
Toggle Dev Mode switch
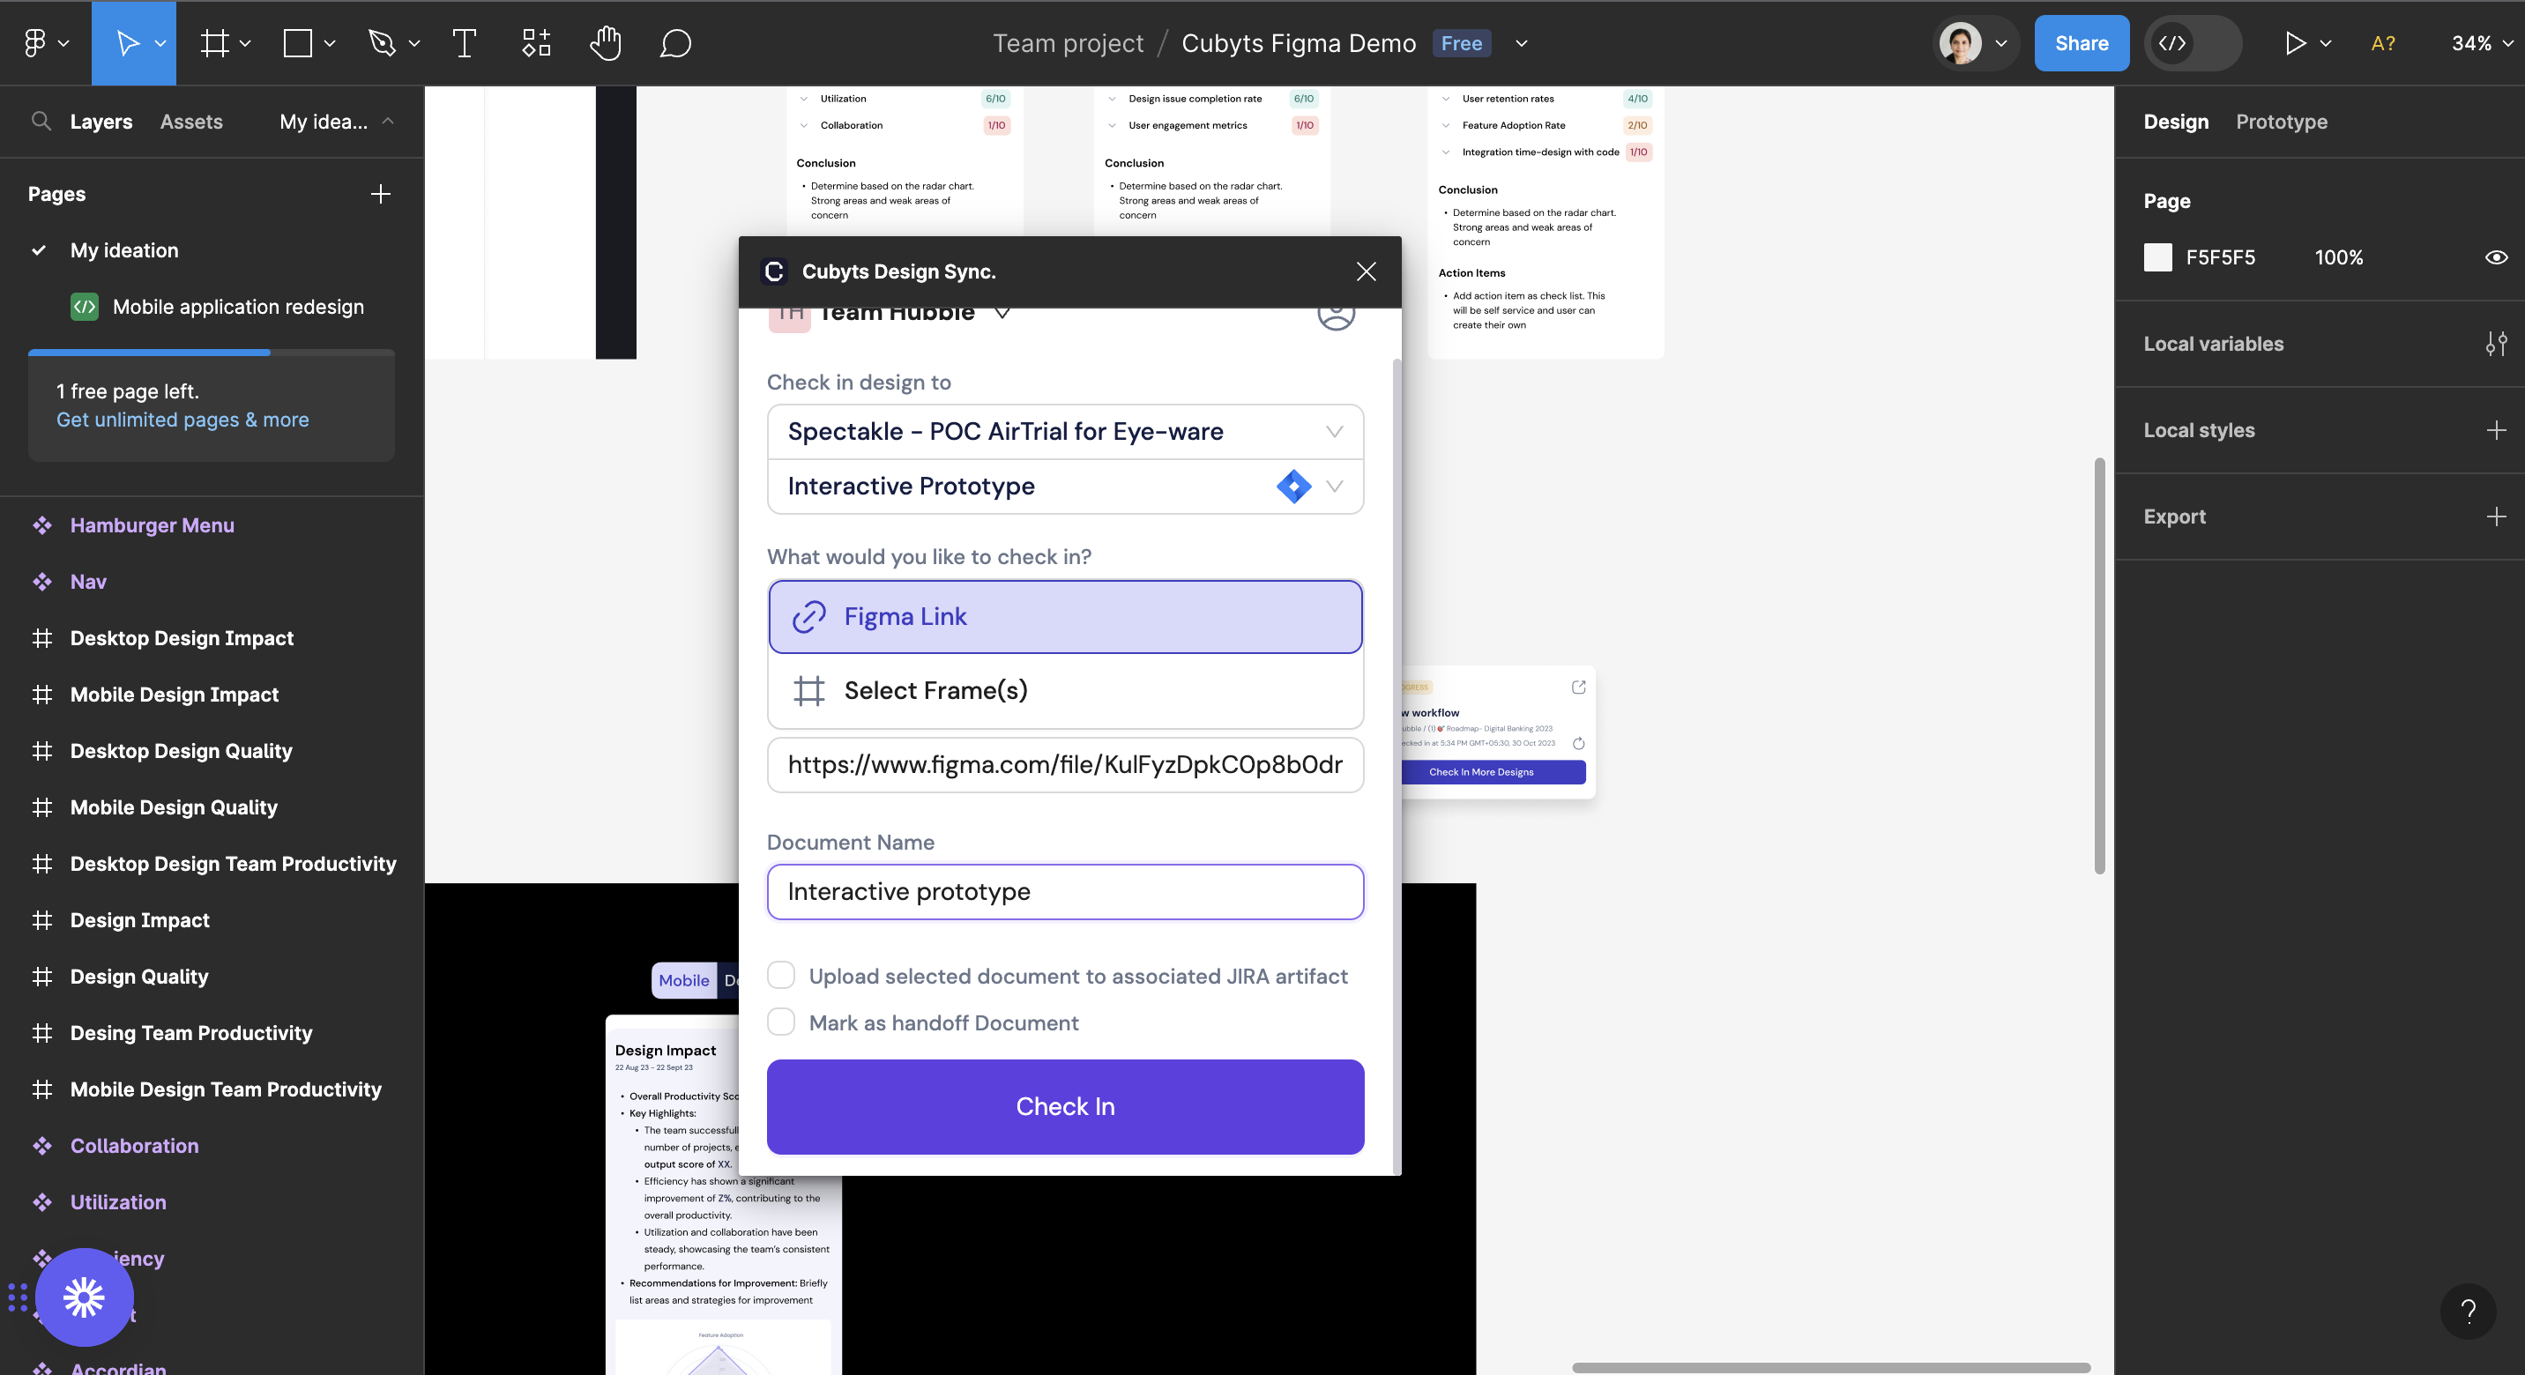[x=2192, y=43]
